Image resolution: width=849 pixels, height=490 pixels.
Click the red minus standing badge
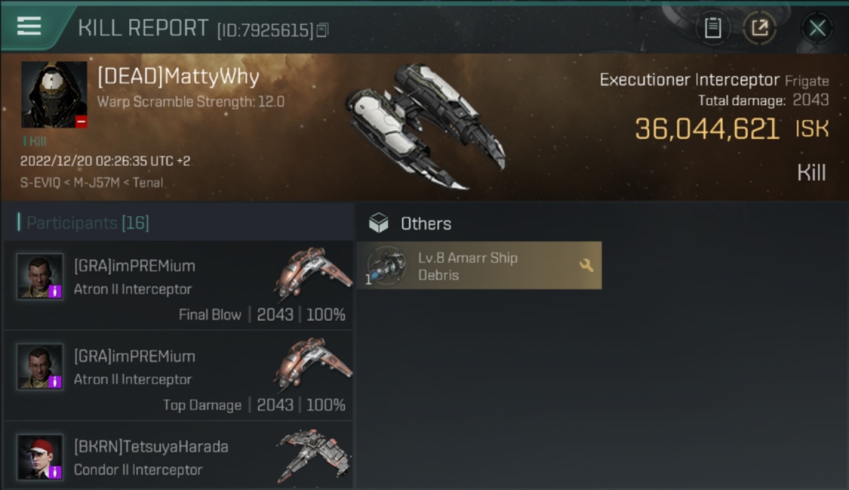[81, 122]
